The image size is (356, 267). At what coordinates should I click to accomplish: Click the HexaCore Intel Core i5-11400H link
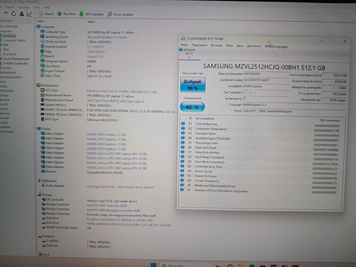click(122, 91)
